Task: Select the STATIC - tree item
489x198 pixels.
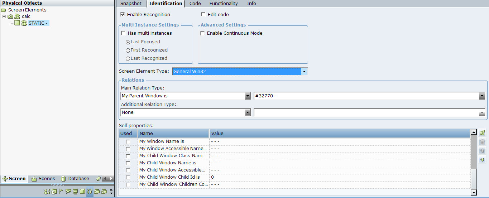Action: coord(38,23)
